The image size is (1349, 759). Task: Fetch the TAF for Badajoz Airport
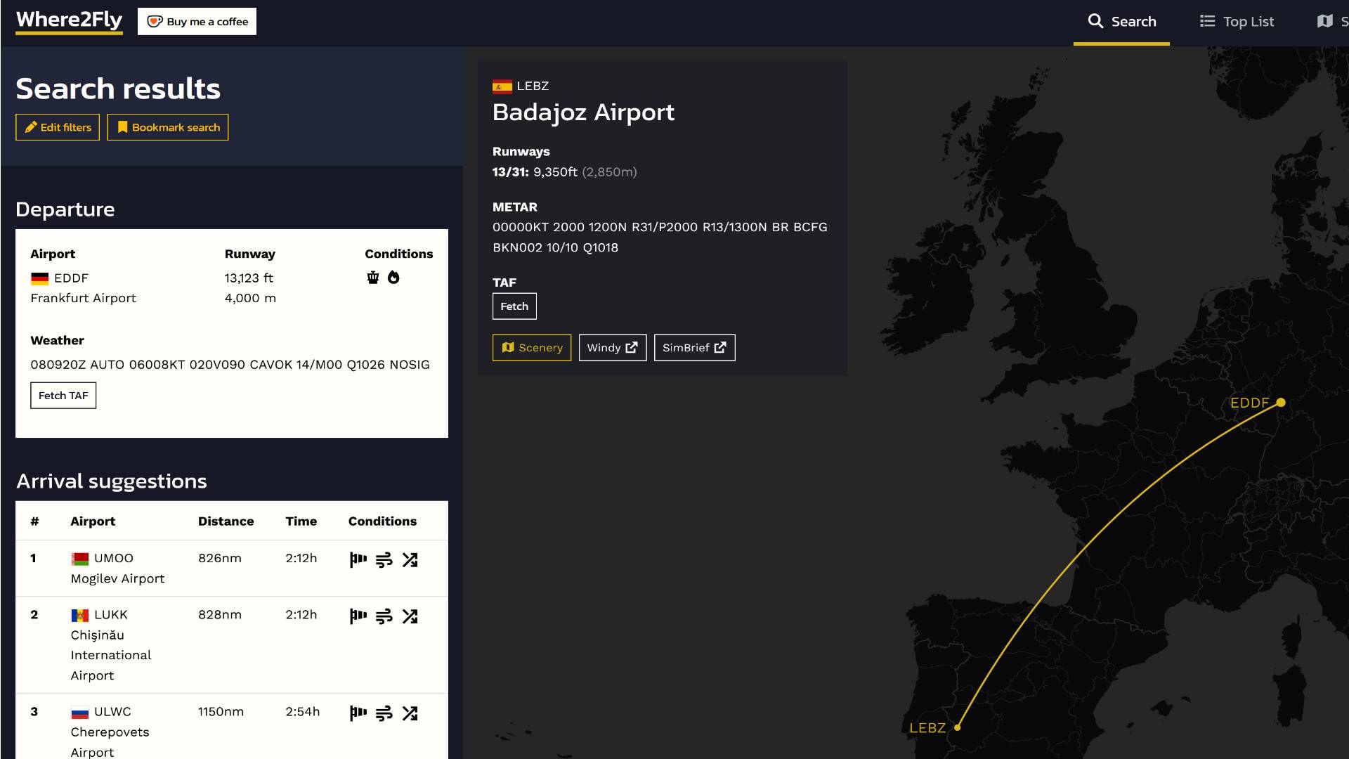click(x=514, y=306)
